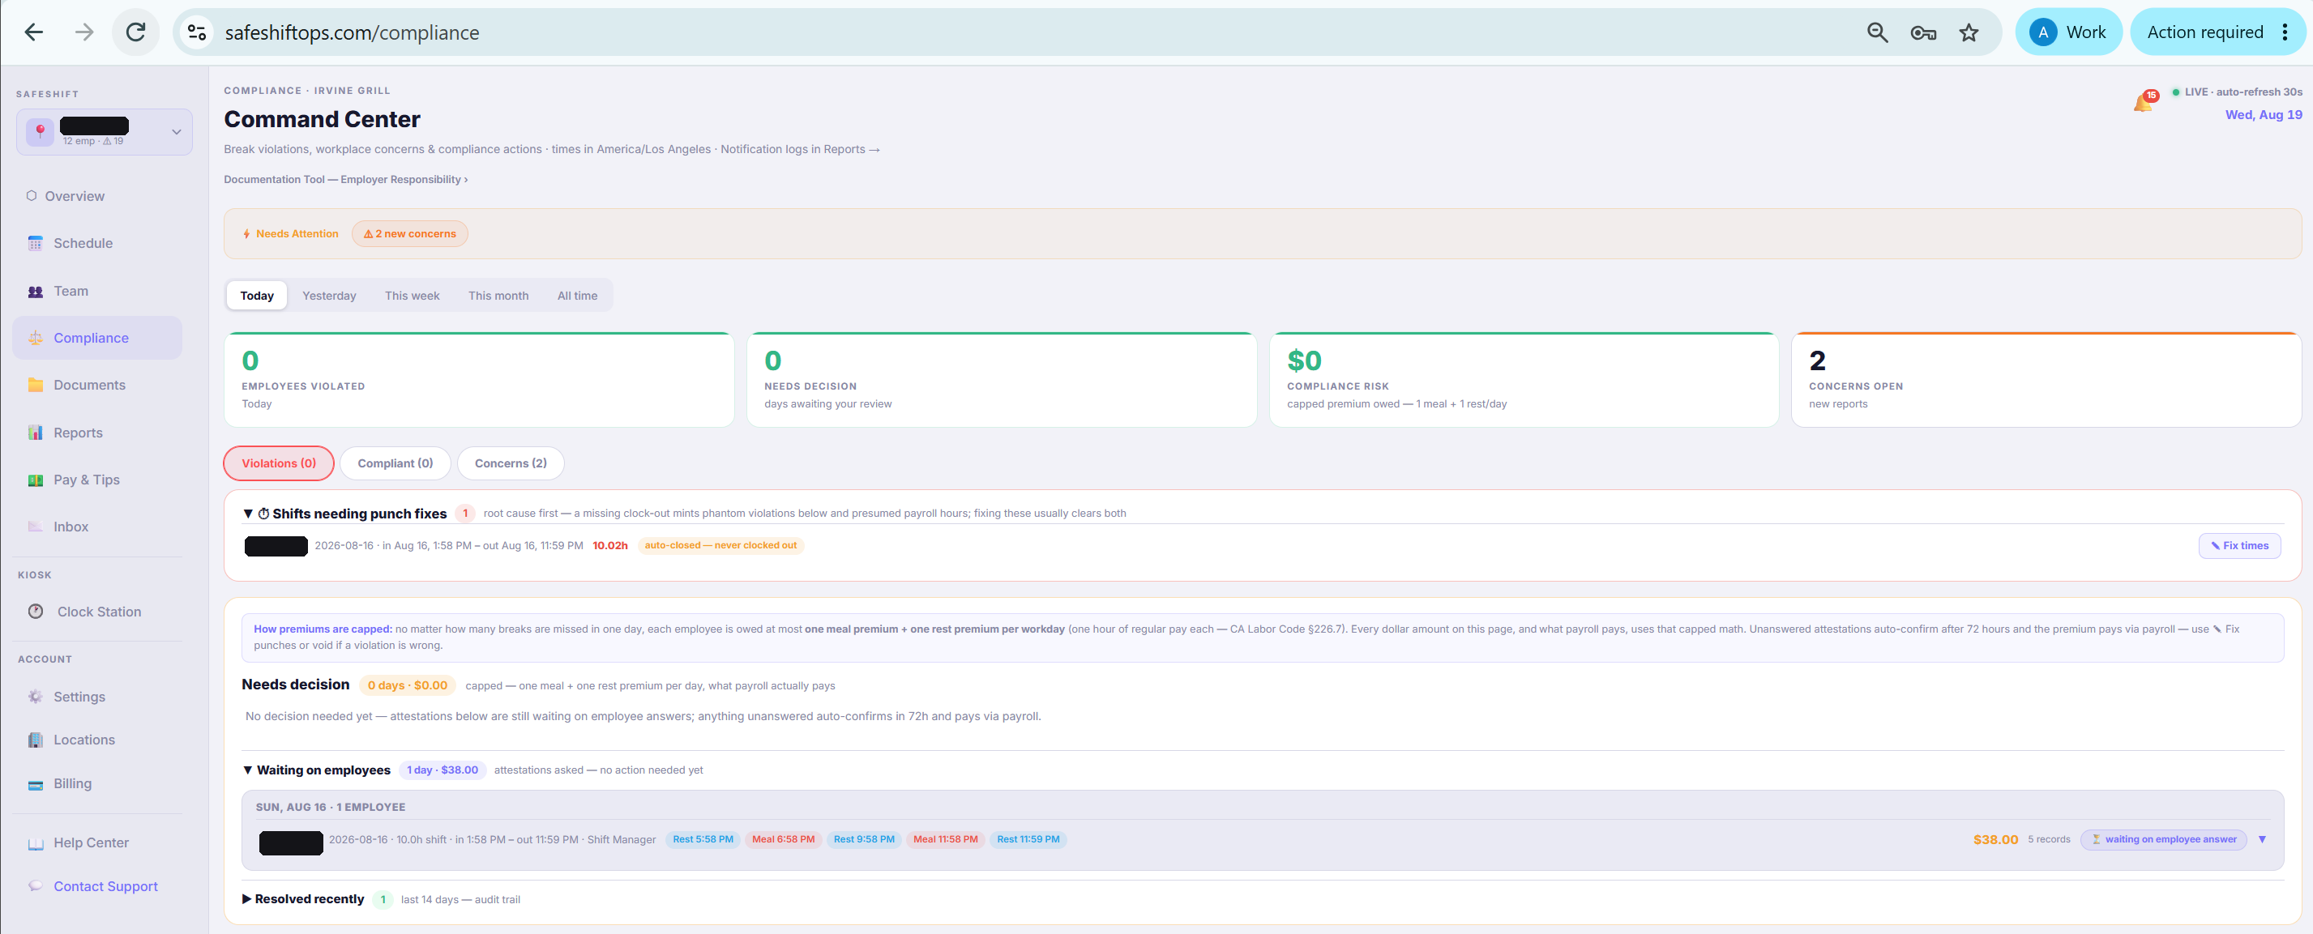Image resolution: width=2313 pixels, height=934 pixels.
Task: Open Documentation Tool — Employer Responsibility disclosure
Action: [x=346, y=180]
